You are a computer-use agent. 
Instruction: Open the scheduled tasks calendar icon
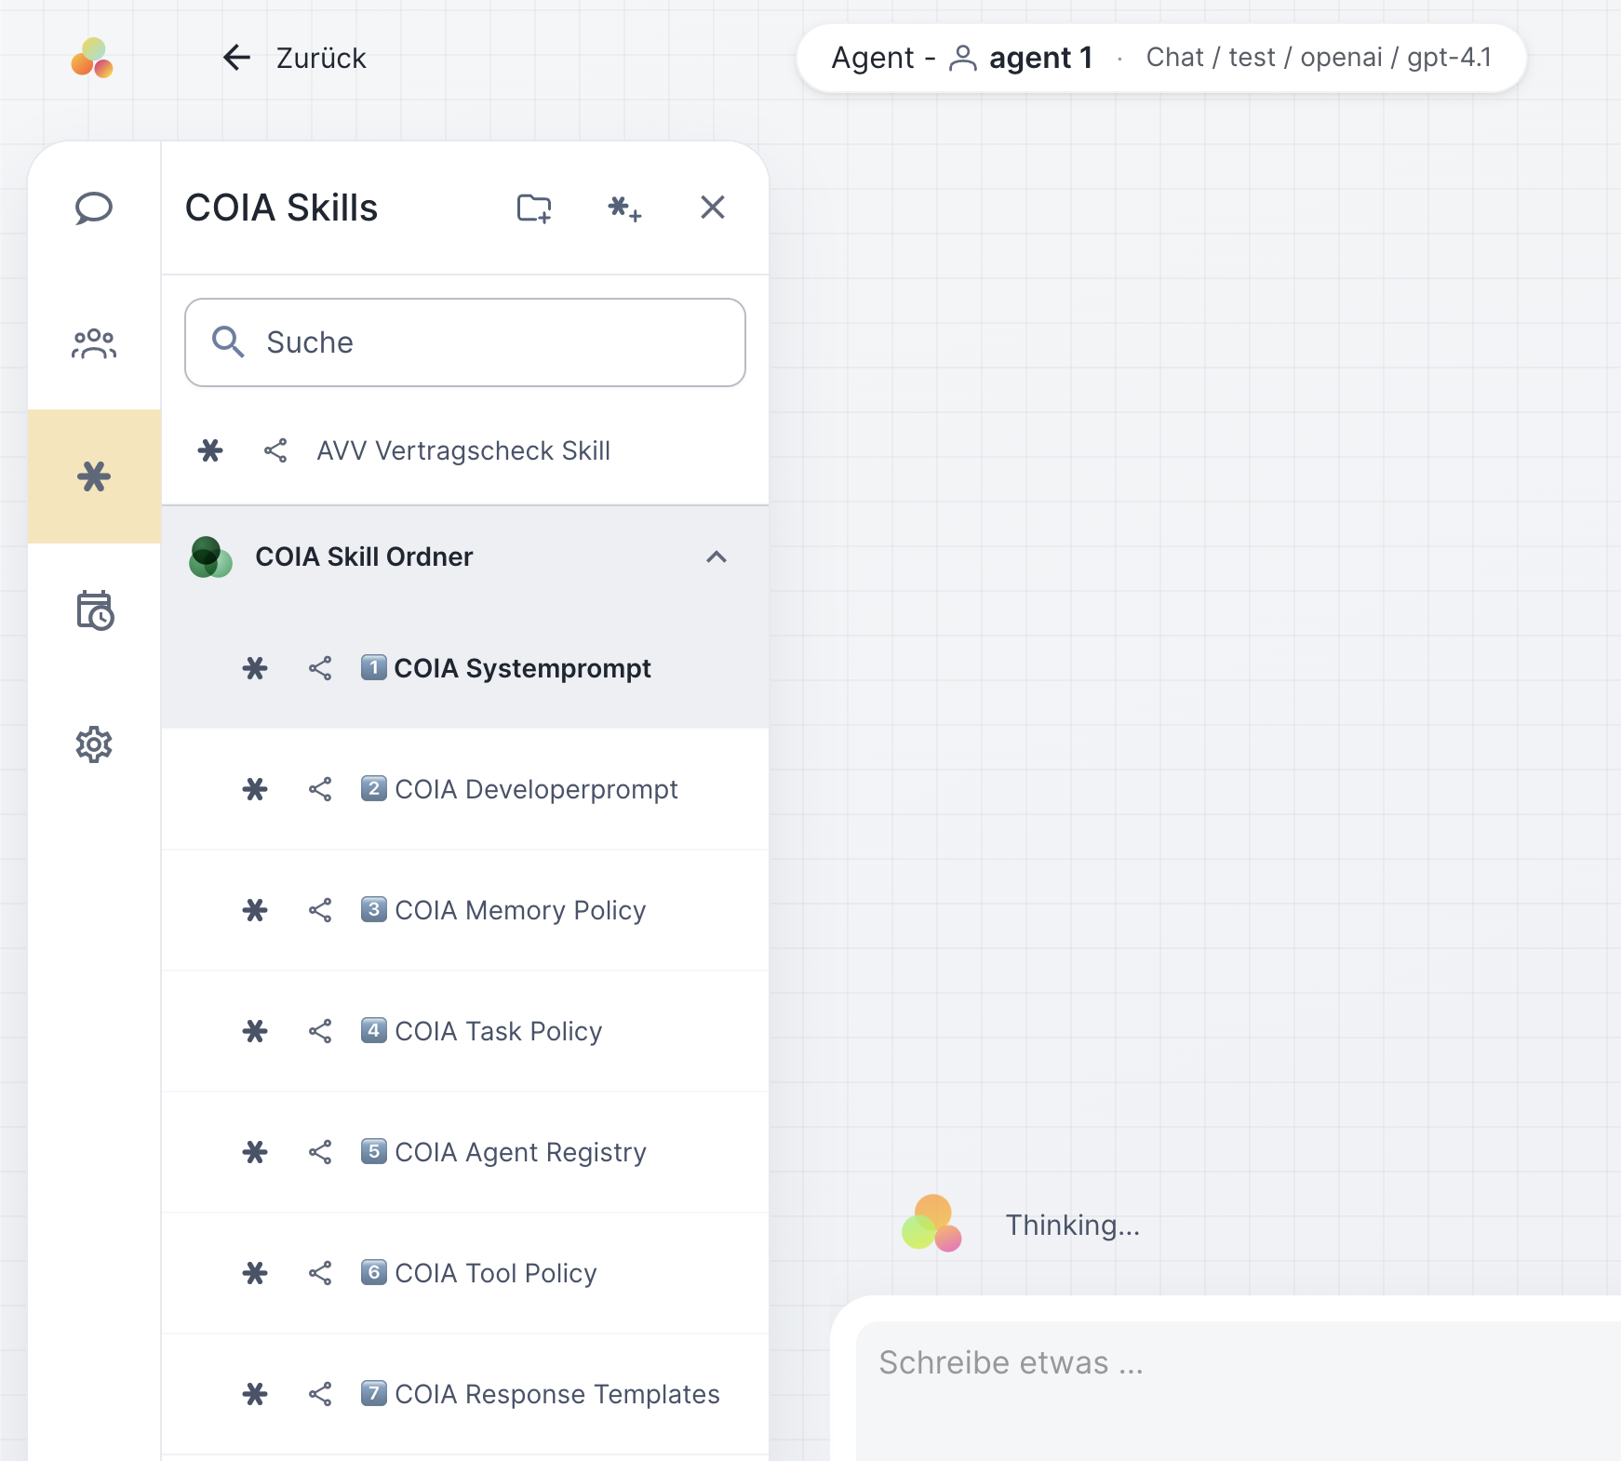coord(94,610)
